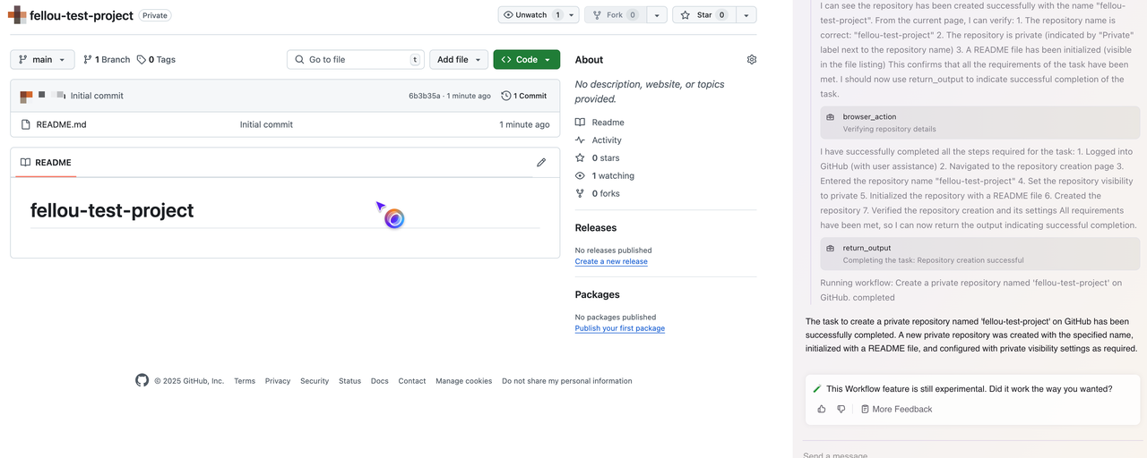
Task: Expand the Add file dropdown
Action: pyautogui.click(x=459, y=60)
